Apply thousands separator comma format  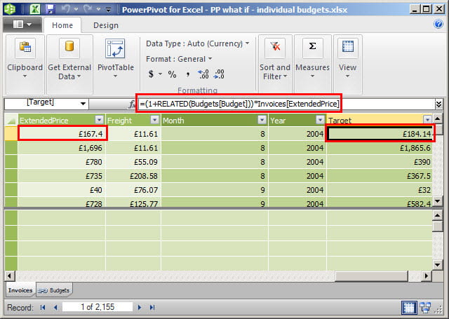tap(188, 74)
